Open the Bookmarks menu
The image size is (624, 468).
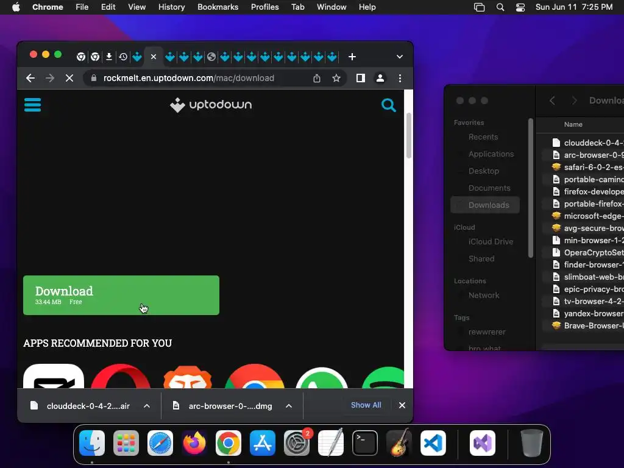pyautogui.click(x=218, y=7)
